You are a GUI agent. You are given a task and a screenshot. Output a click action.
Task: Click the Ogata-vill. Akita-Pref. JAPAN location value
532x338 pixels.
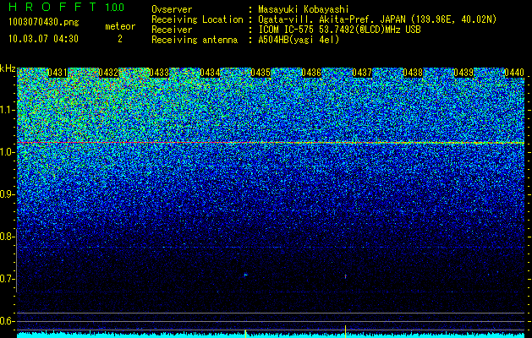click(x=377, y=19)
